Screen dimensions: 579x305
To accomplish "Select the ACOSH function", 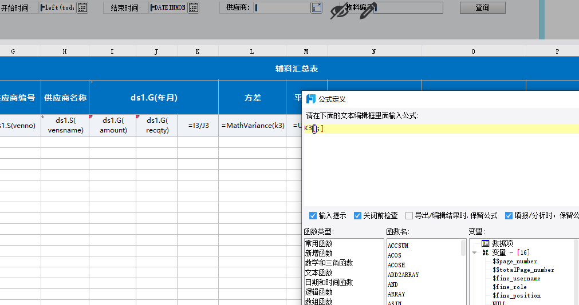I will tap(396, 265).
